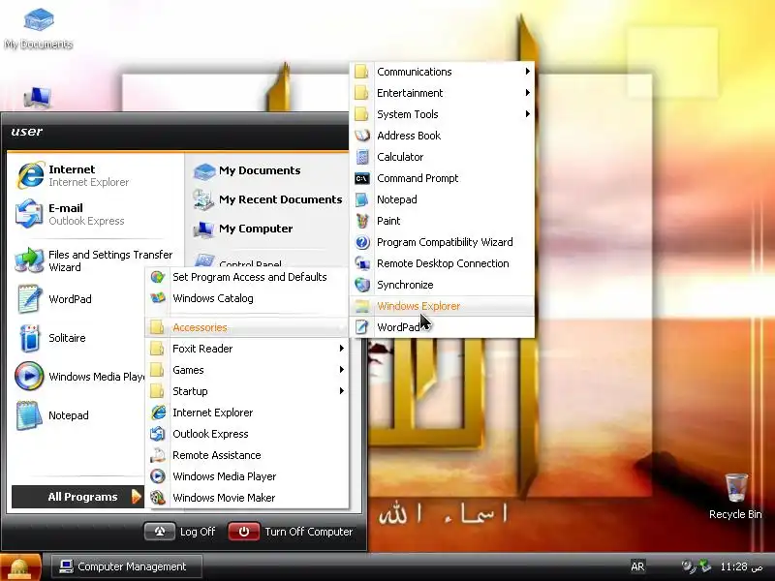
Task: Click the network tray icon beside the clock
Action: [x=705, y=566]
